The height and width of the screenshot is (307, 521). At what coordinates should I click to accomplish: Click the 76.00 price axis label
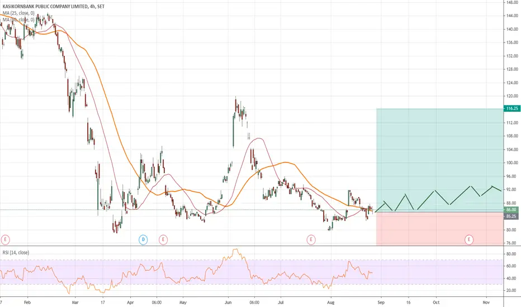point(512,243)
